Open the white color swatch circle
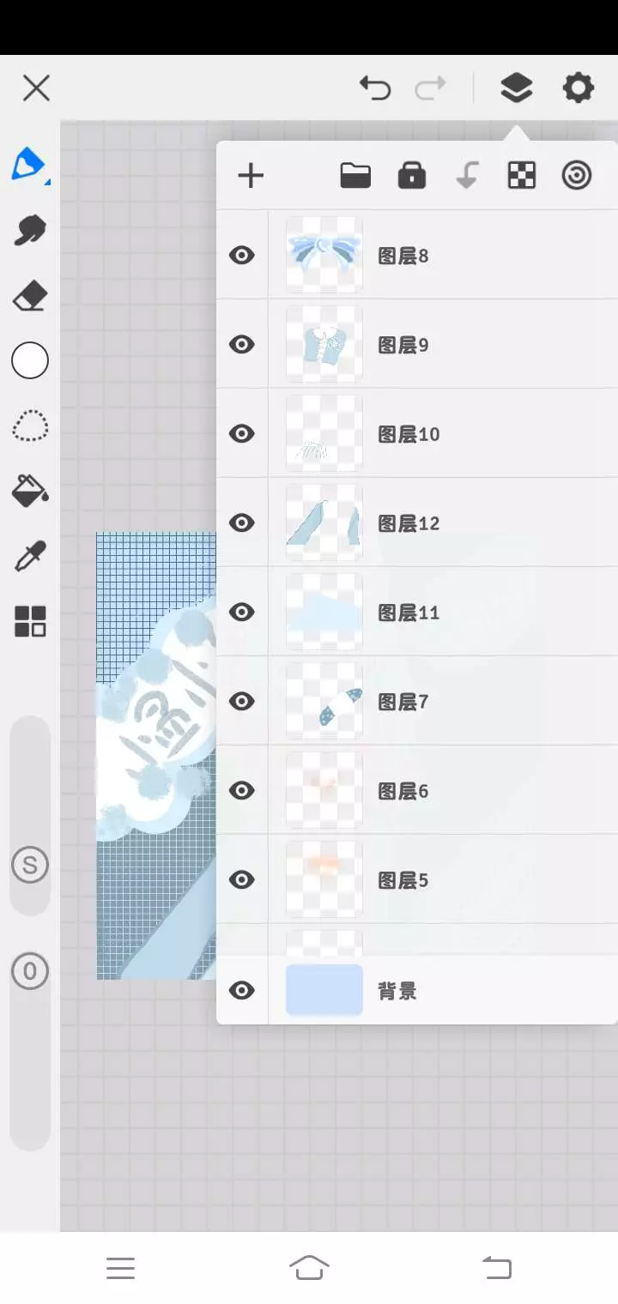This screenshot has width=618, height=1304. coord(30,360)
